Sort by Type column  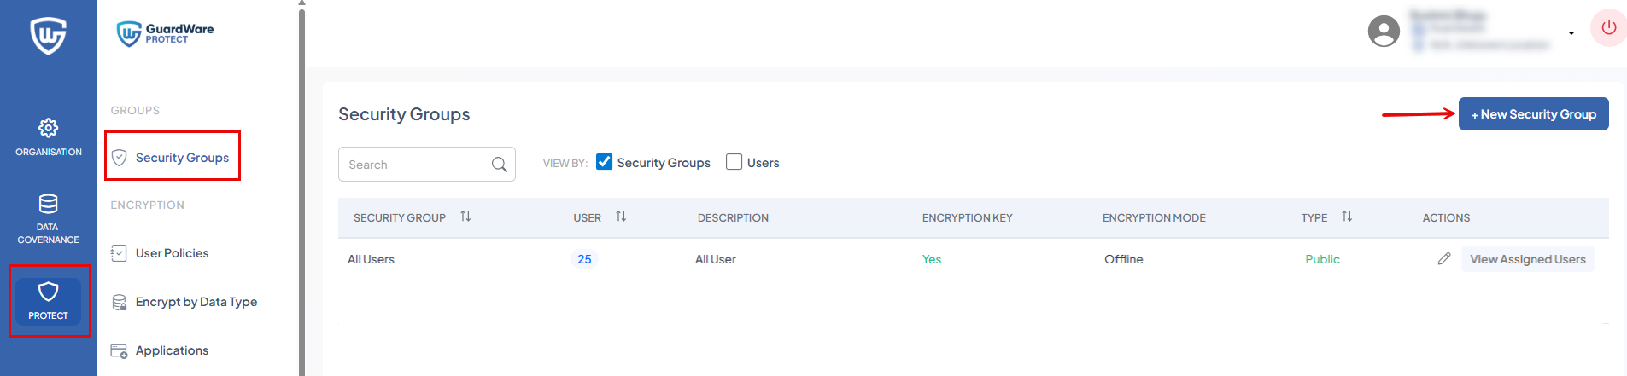[x=1347, y=217]
